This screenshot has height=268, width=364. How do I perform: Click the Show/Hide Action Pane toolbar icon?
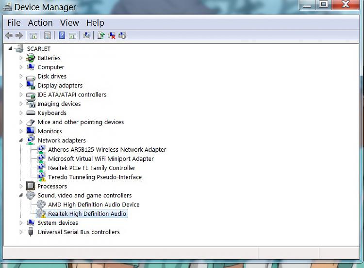[72, 36]
